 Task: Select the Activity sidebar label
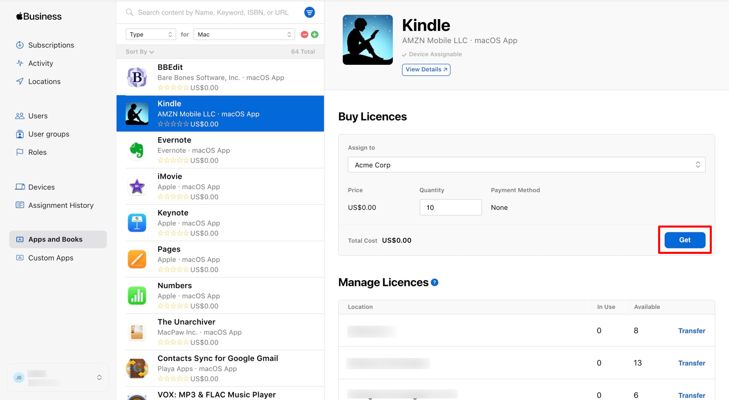[x=40, y=63]
